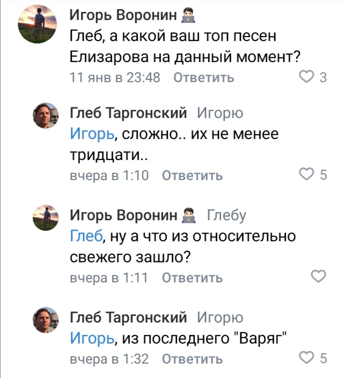
Task: Click the blue "Глеб" mention before "ну а что"
Action: pos(86,236)
